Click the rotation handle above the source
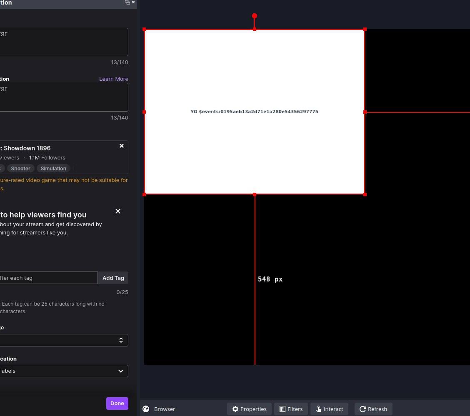The width and height of the screenshot is (470, 416). pos(255,16)
